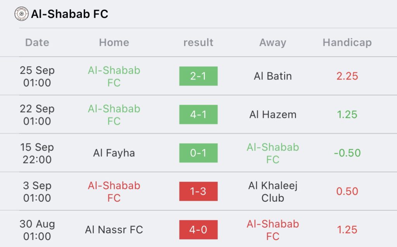Open the green 4-1 result badge
397x247 pixels.
pyautogui.click(x=198, y=114)
